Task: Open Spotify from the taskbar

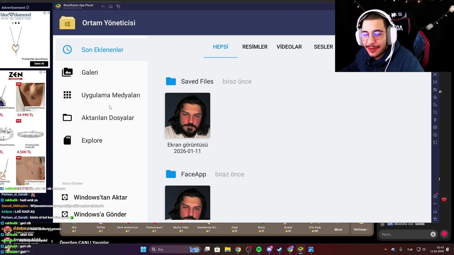Action: pyautogui.click(x=259, y=249)
